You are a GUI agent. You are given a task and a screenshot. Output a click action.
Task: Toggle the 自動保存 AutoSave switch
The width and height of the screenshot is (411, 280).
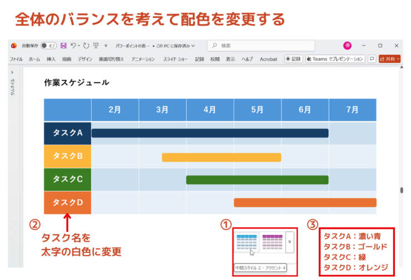[48, 45]
